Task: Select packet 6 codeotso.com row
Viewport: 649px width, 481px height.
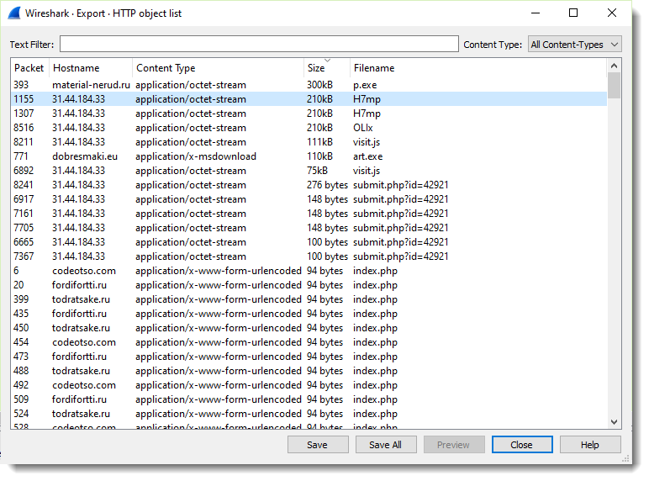Action: (309, 271)
